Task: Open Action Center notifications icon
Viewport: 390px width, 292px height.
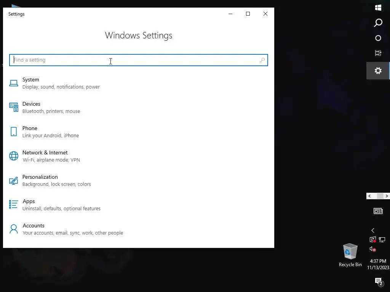Action: 379,282
